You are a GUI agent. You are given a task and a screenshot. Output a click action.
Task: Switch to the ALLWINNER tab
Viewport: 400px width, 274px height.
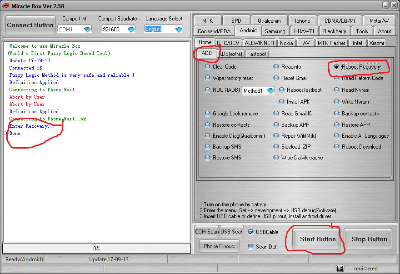(x=259, y=43)
